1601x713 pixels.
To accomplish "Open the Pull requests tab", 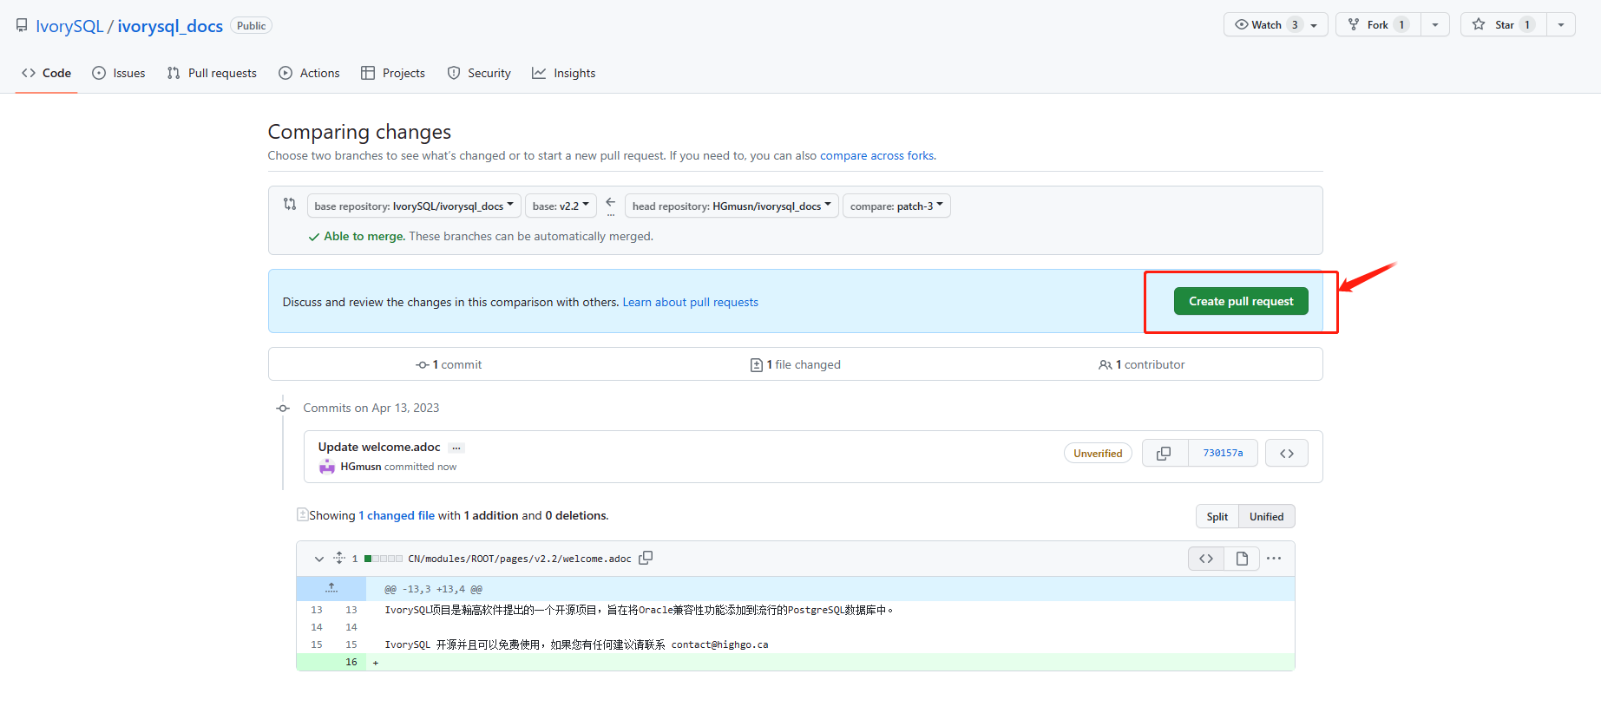I will click(x=212, y=74).
